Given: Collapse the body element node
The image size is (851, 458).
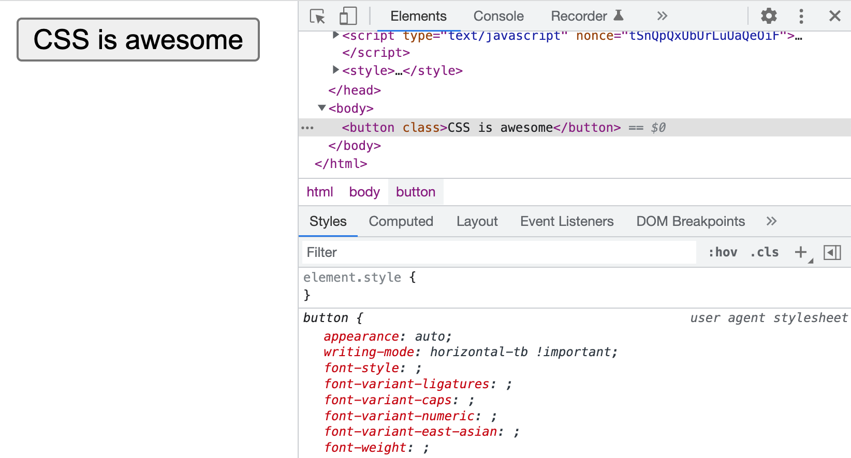Looking at the screenshot, I should tap(322, 108).
